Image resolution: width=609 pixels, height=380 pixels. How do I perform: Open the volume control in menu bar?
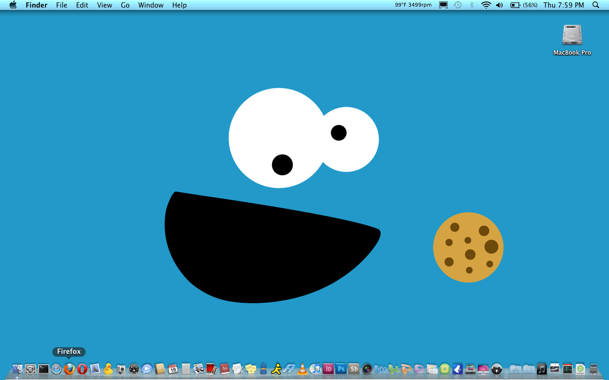500,5
